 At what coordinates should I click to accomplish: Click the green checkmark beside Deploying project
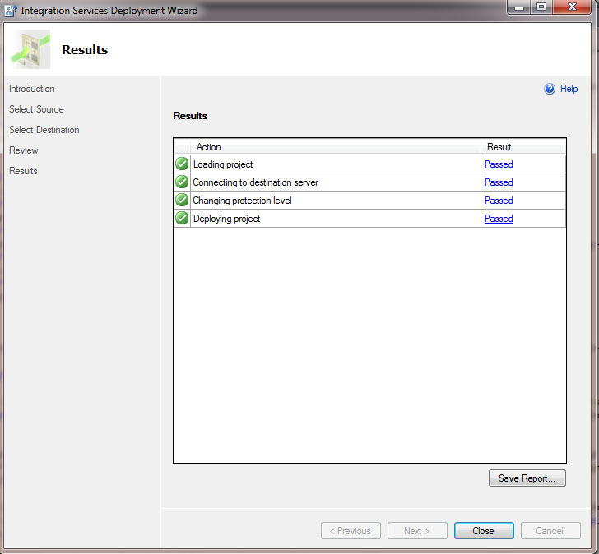pos(182,218)
